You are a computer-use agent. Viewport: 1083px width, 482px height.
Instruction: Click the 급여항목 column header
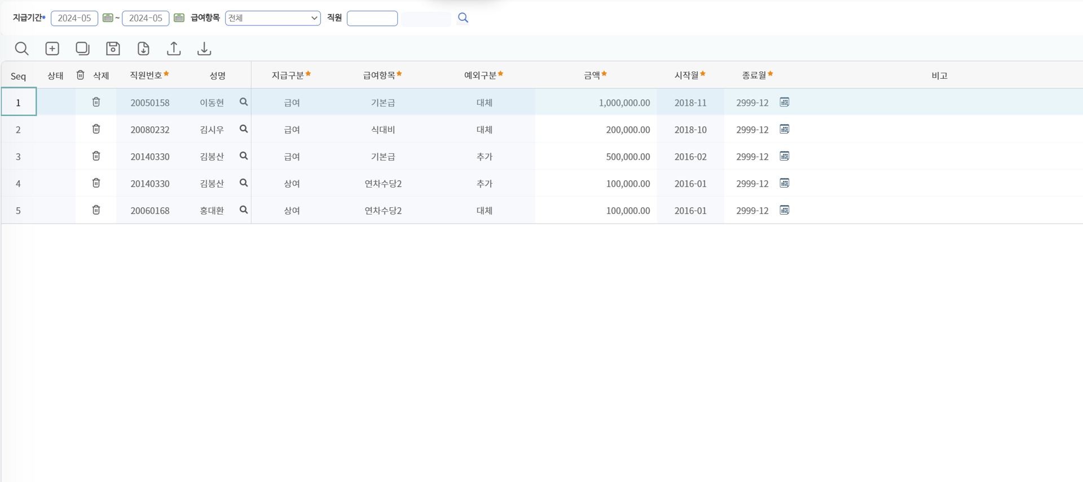pos(382,75)
